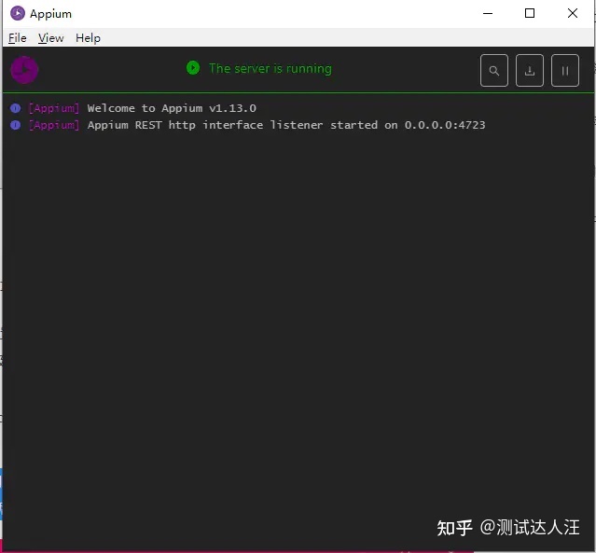The image size is (596, 553).
Task: Select 'The server is running' status text
Action: [270, 68]
